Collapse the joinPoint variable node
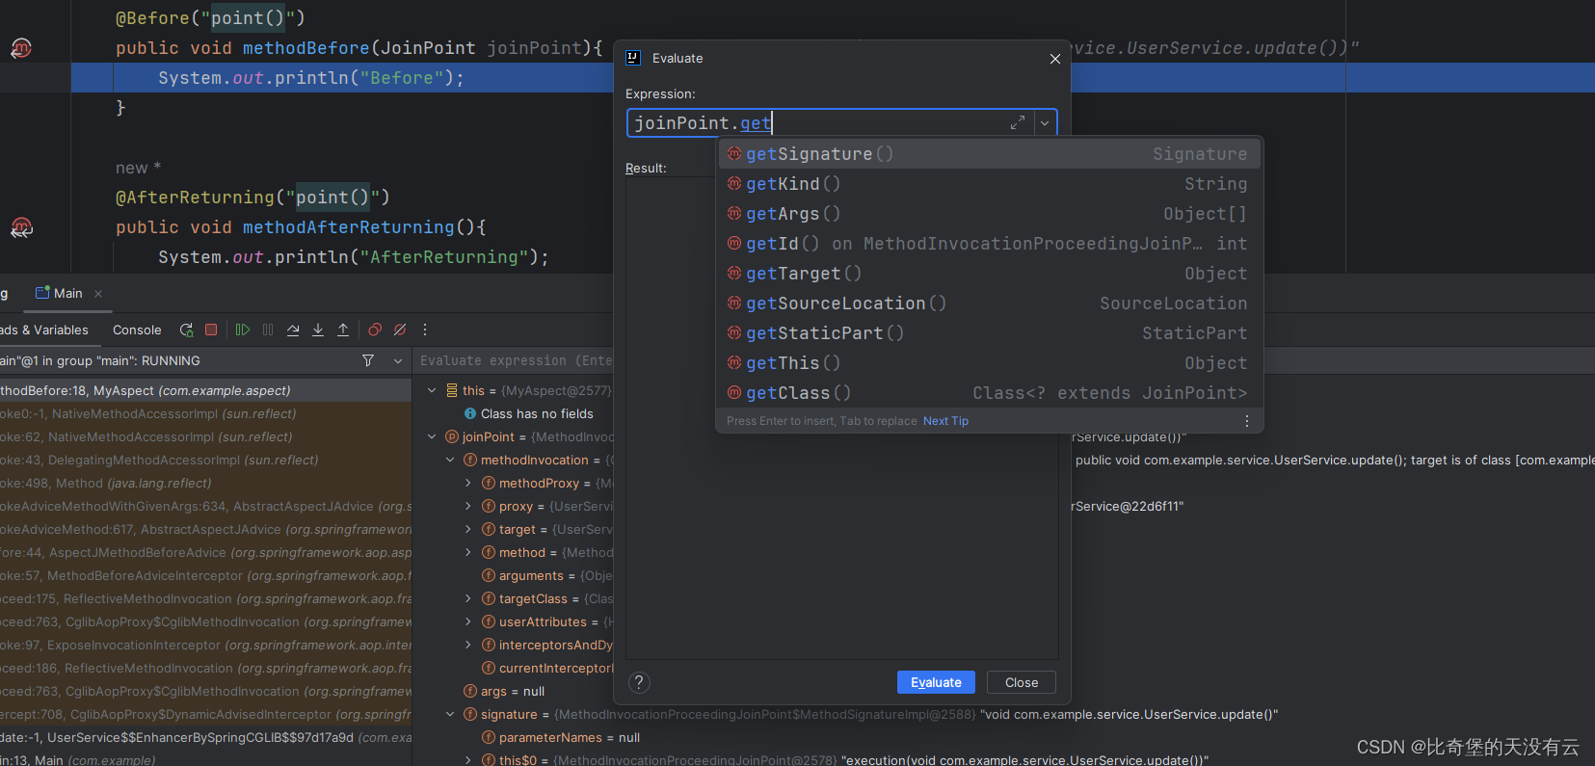Viewport: 1595px width, 766px height. pos(432,436)
